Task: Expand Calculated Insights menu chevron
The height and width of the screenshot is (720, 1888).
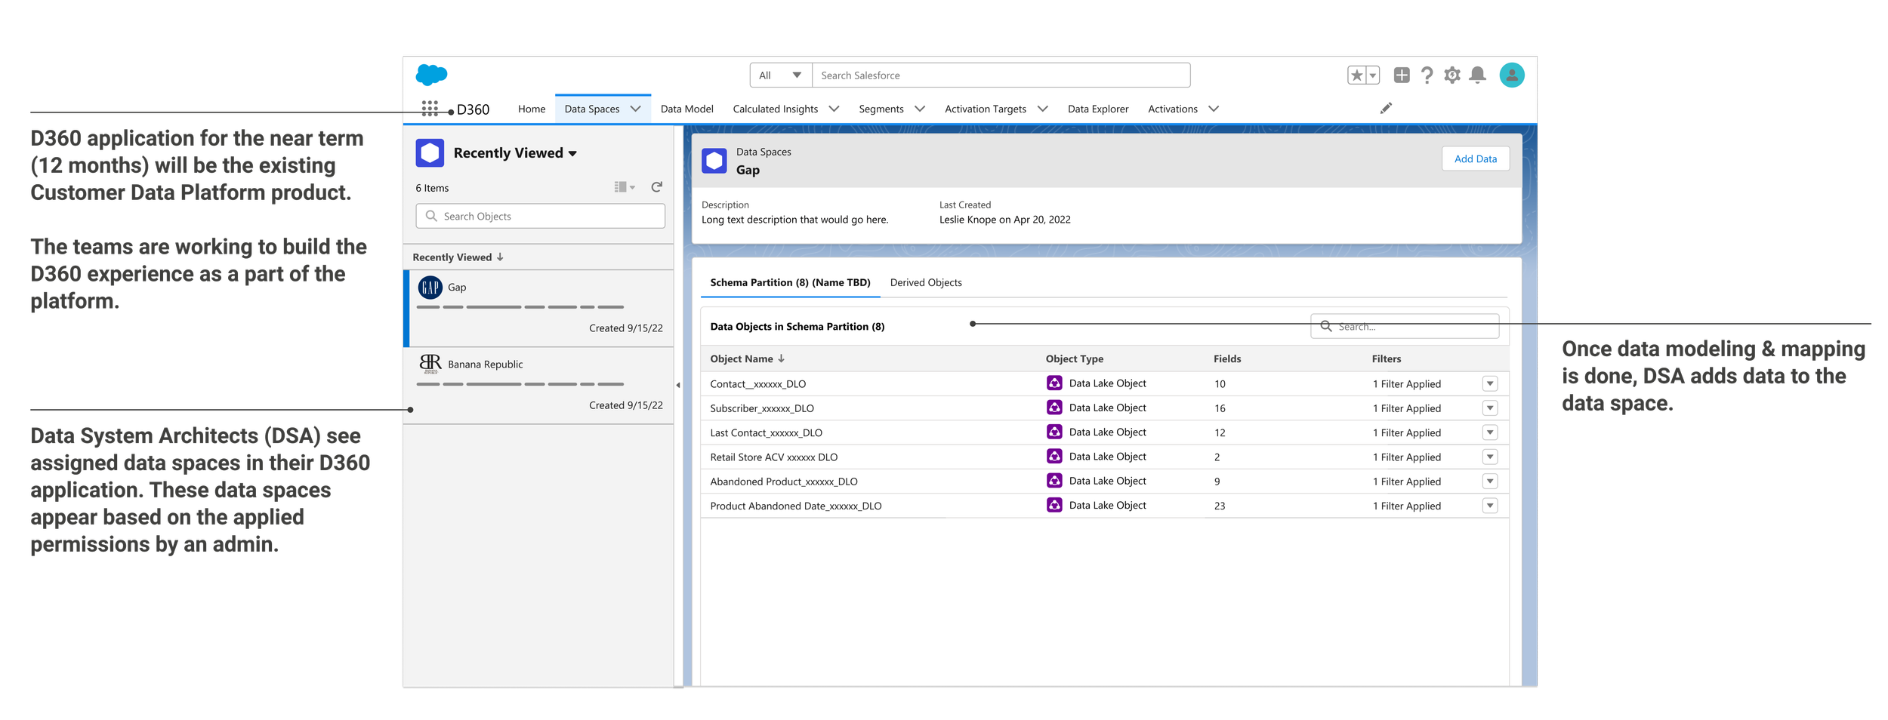Action: (x=834, y=109)
